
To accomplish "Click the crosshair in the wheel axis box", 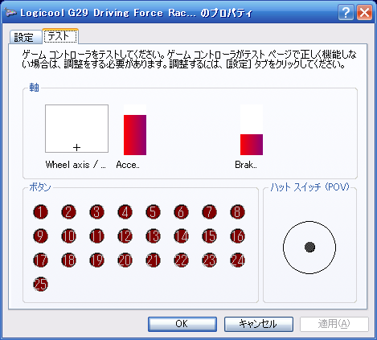I will pyautogui.click(x=77, y=147).
